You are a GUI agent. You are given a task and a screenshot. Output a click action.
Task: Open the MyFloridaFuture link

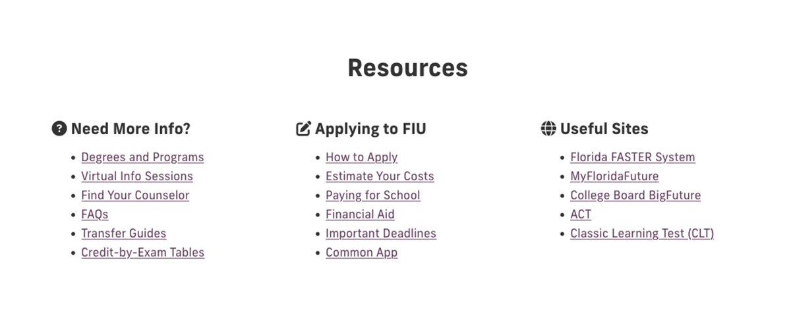[614, 176]
